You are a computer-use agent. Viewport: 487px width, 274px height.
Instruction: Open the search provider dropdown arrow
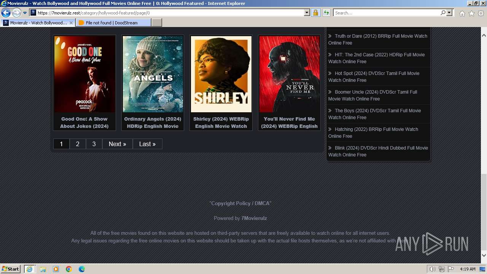pos(449,13)
